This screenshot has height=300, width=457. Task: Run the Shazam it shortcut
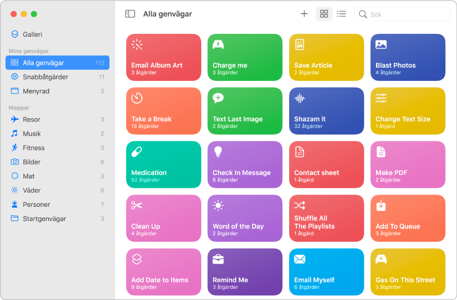(326, 111)
